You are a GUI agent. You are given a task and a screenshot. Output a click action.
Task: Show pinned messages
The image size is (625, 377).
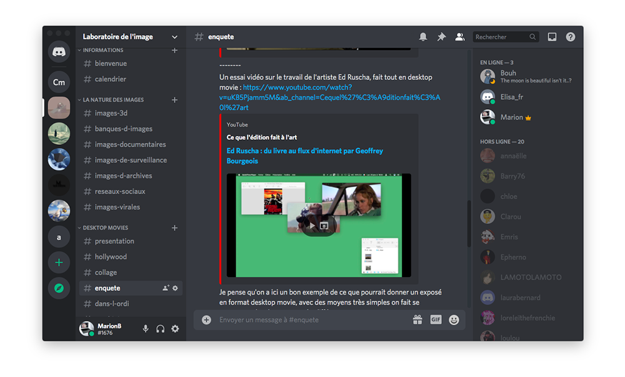pos(441,37)
